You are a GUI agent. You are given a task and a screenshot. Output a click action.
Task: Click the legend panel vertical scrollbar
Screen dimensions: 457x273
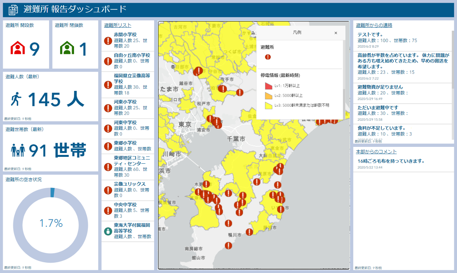tap(344, 99)
